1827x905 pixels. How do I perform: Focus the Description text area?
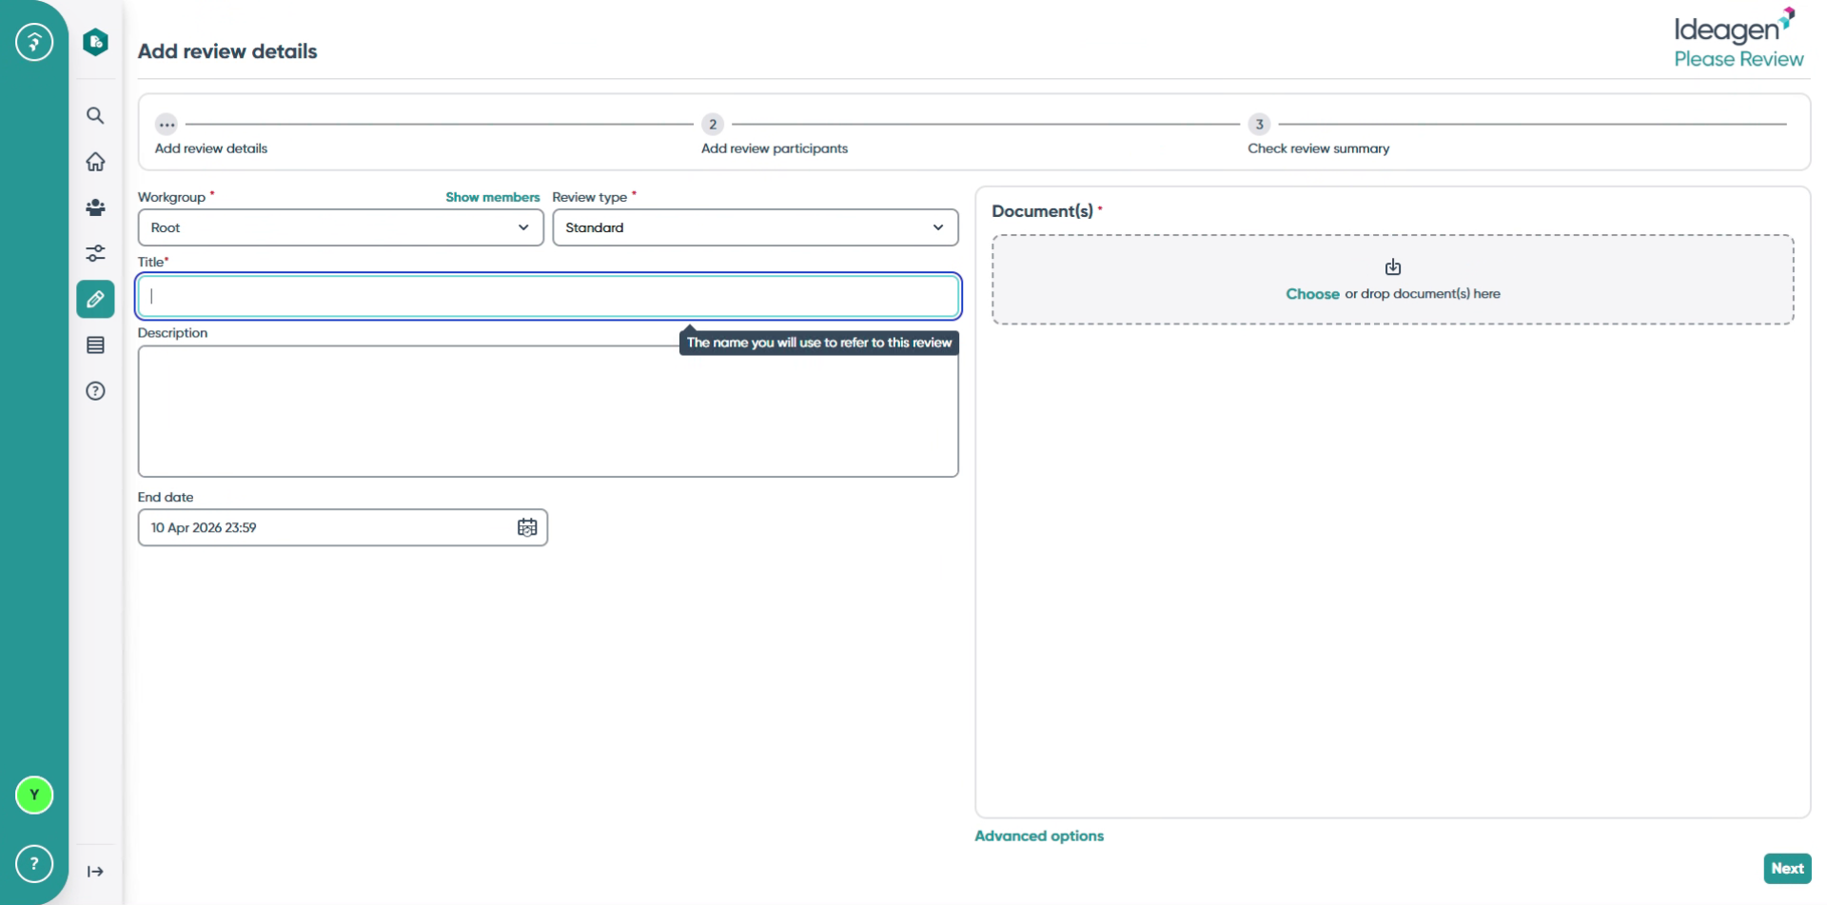point(548,411)
